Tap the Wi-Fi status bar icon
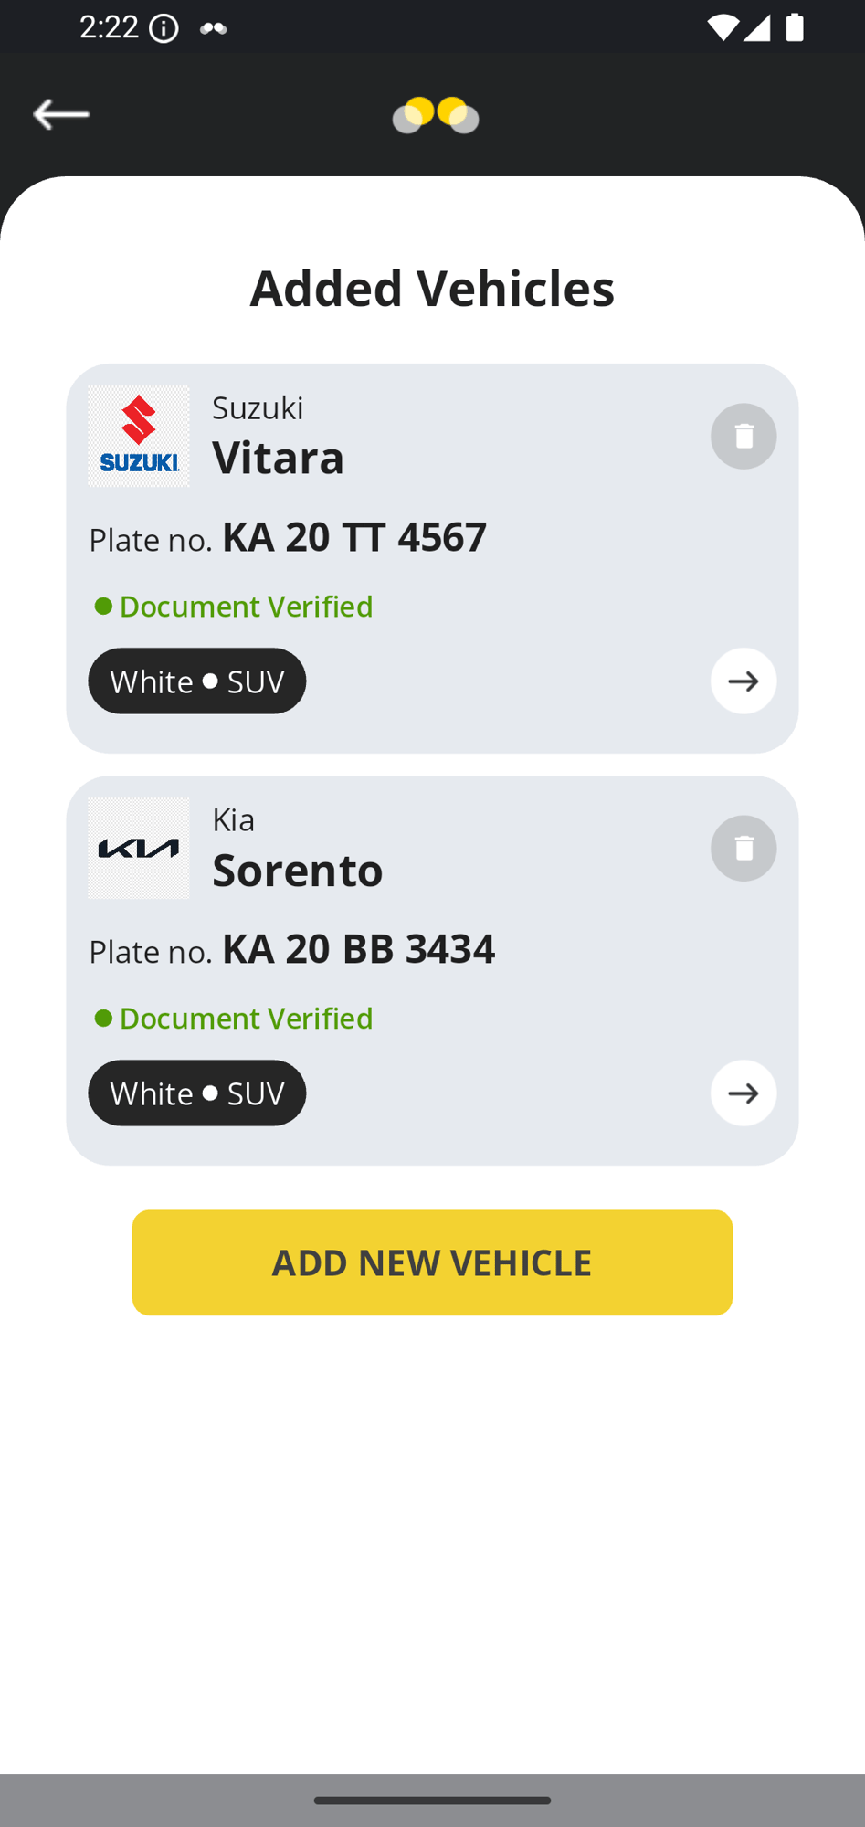This screenshot has width=865, height=1827. (x=723, y=27)
